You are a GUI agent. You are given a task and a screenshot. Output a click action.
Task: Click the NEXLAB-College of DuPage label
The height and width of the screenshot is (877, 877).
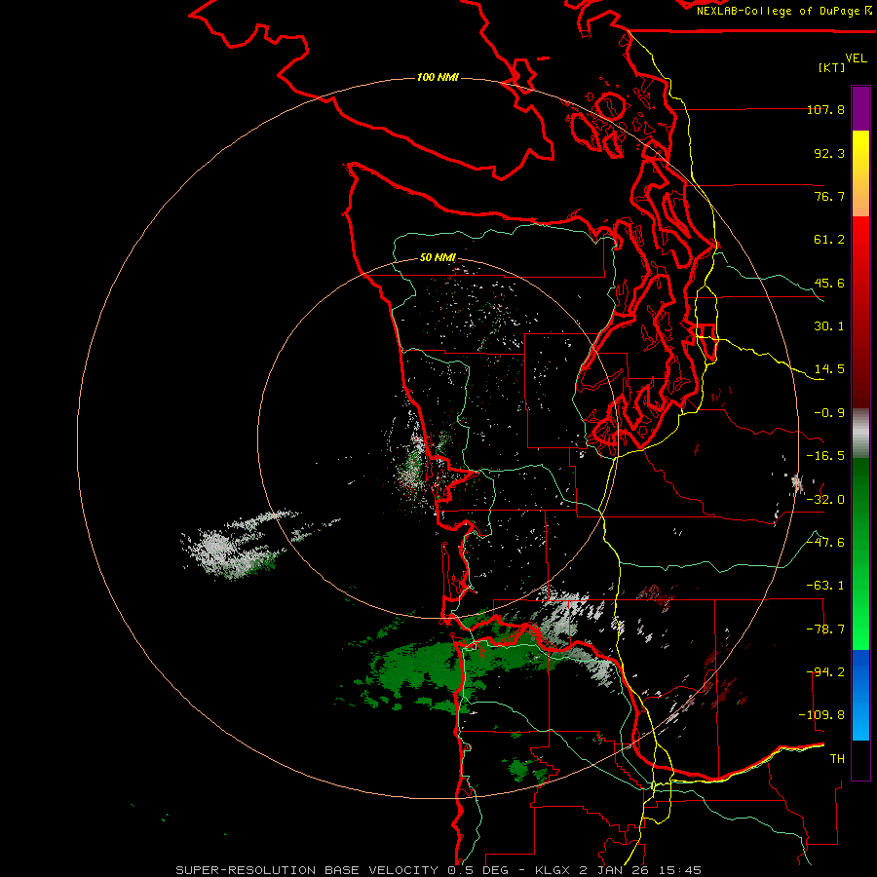[783, 11]
